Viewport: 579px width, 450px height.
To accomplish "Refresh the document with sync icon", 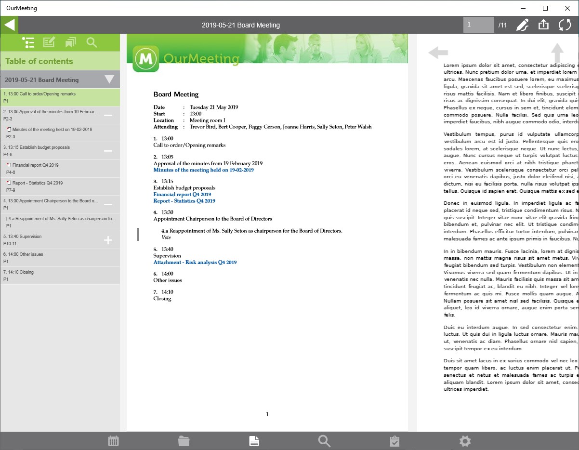I will [x=565, y=25].
